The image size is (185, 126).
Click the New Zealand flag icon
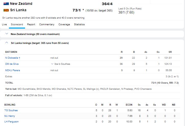[x=6, y=4]
